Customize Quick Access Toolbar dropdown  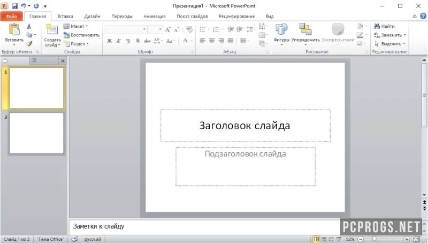(x=45, y=6)
